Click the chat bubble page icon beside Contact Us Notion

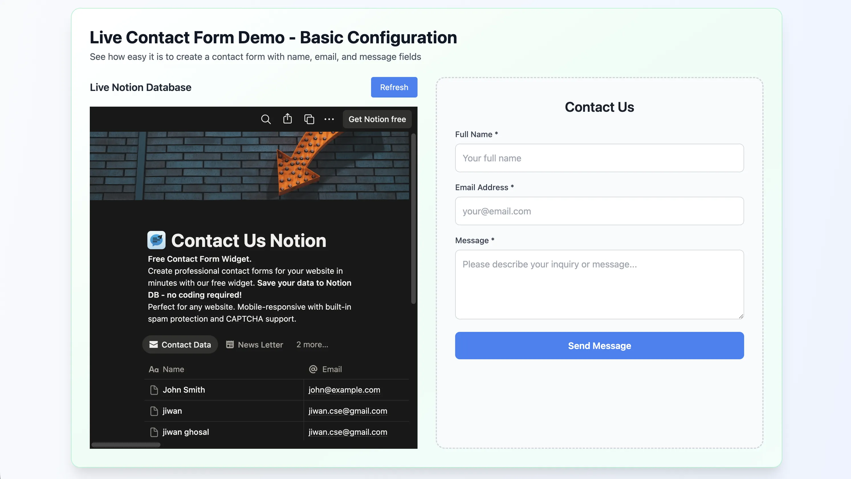click(x=156, y=240)
